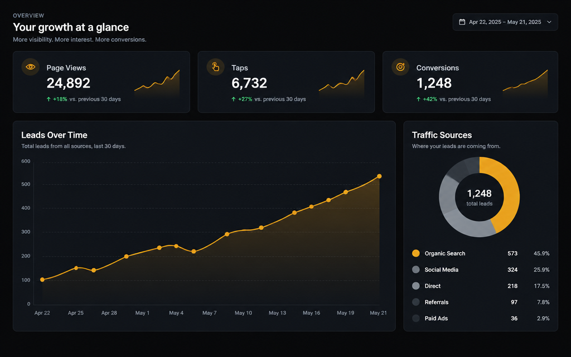
Task: Select the Organic Search legend label
Action: click(445, 254)
